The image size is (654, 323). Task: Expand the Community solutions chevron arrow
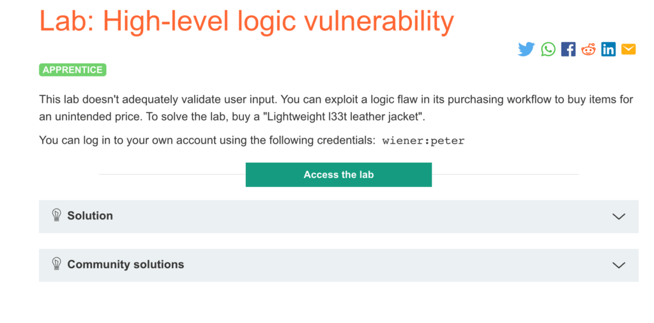618,265
